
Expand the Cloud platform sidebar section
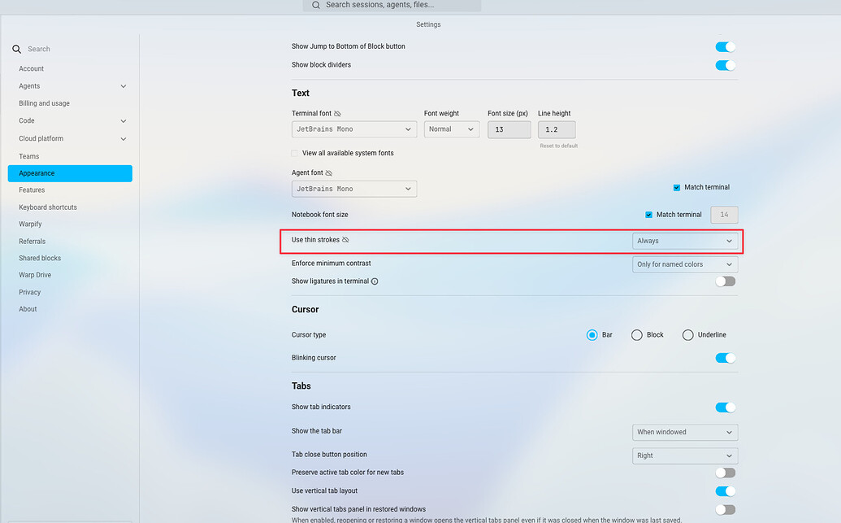pos(124,139)
